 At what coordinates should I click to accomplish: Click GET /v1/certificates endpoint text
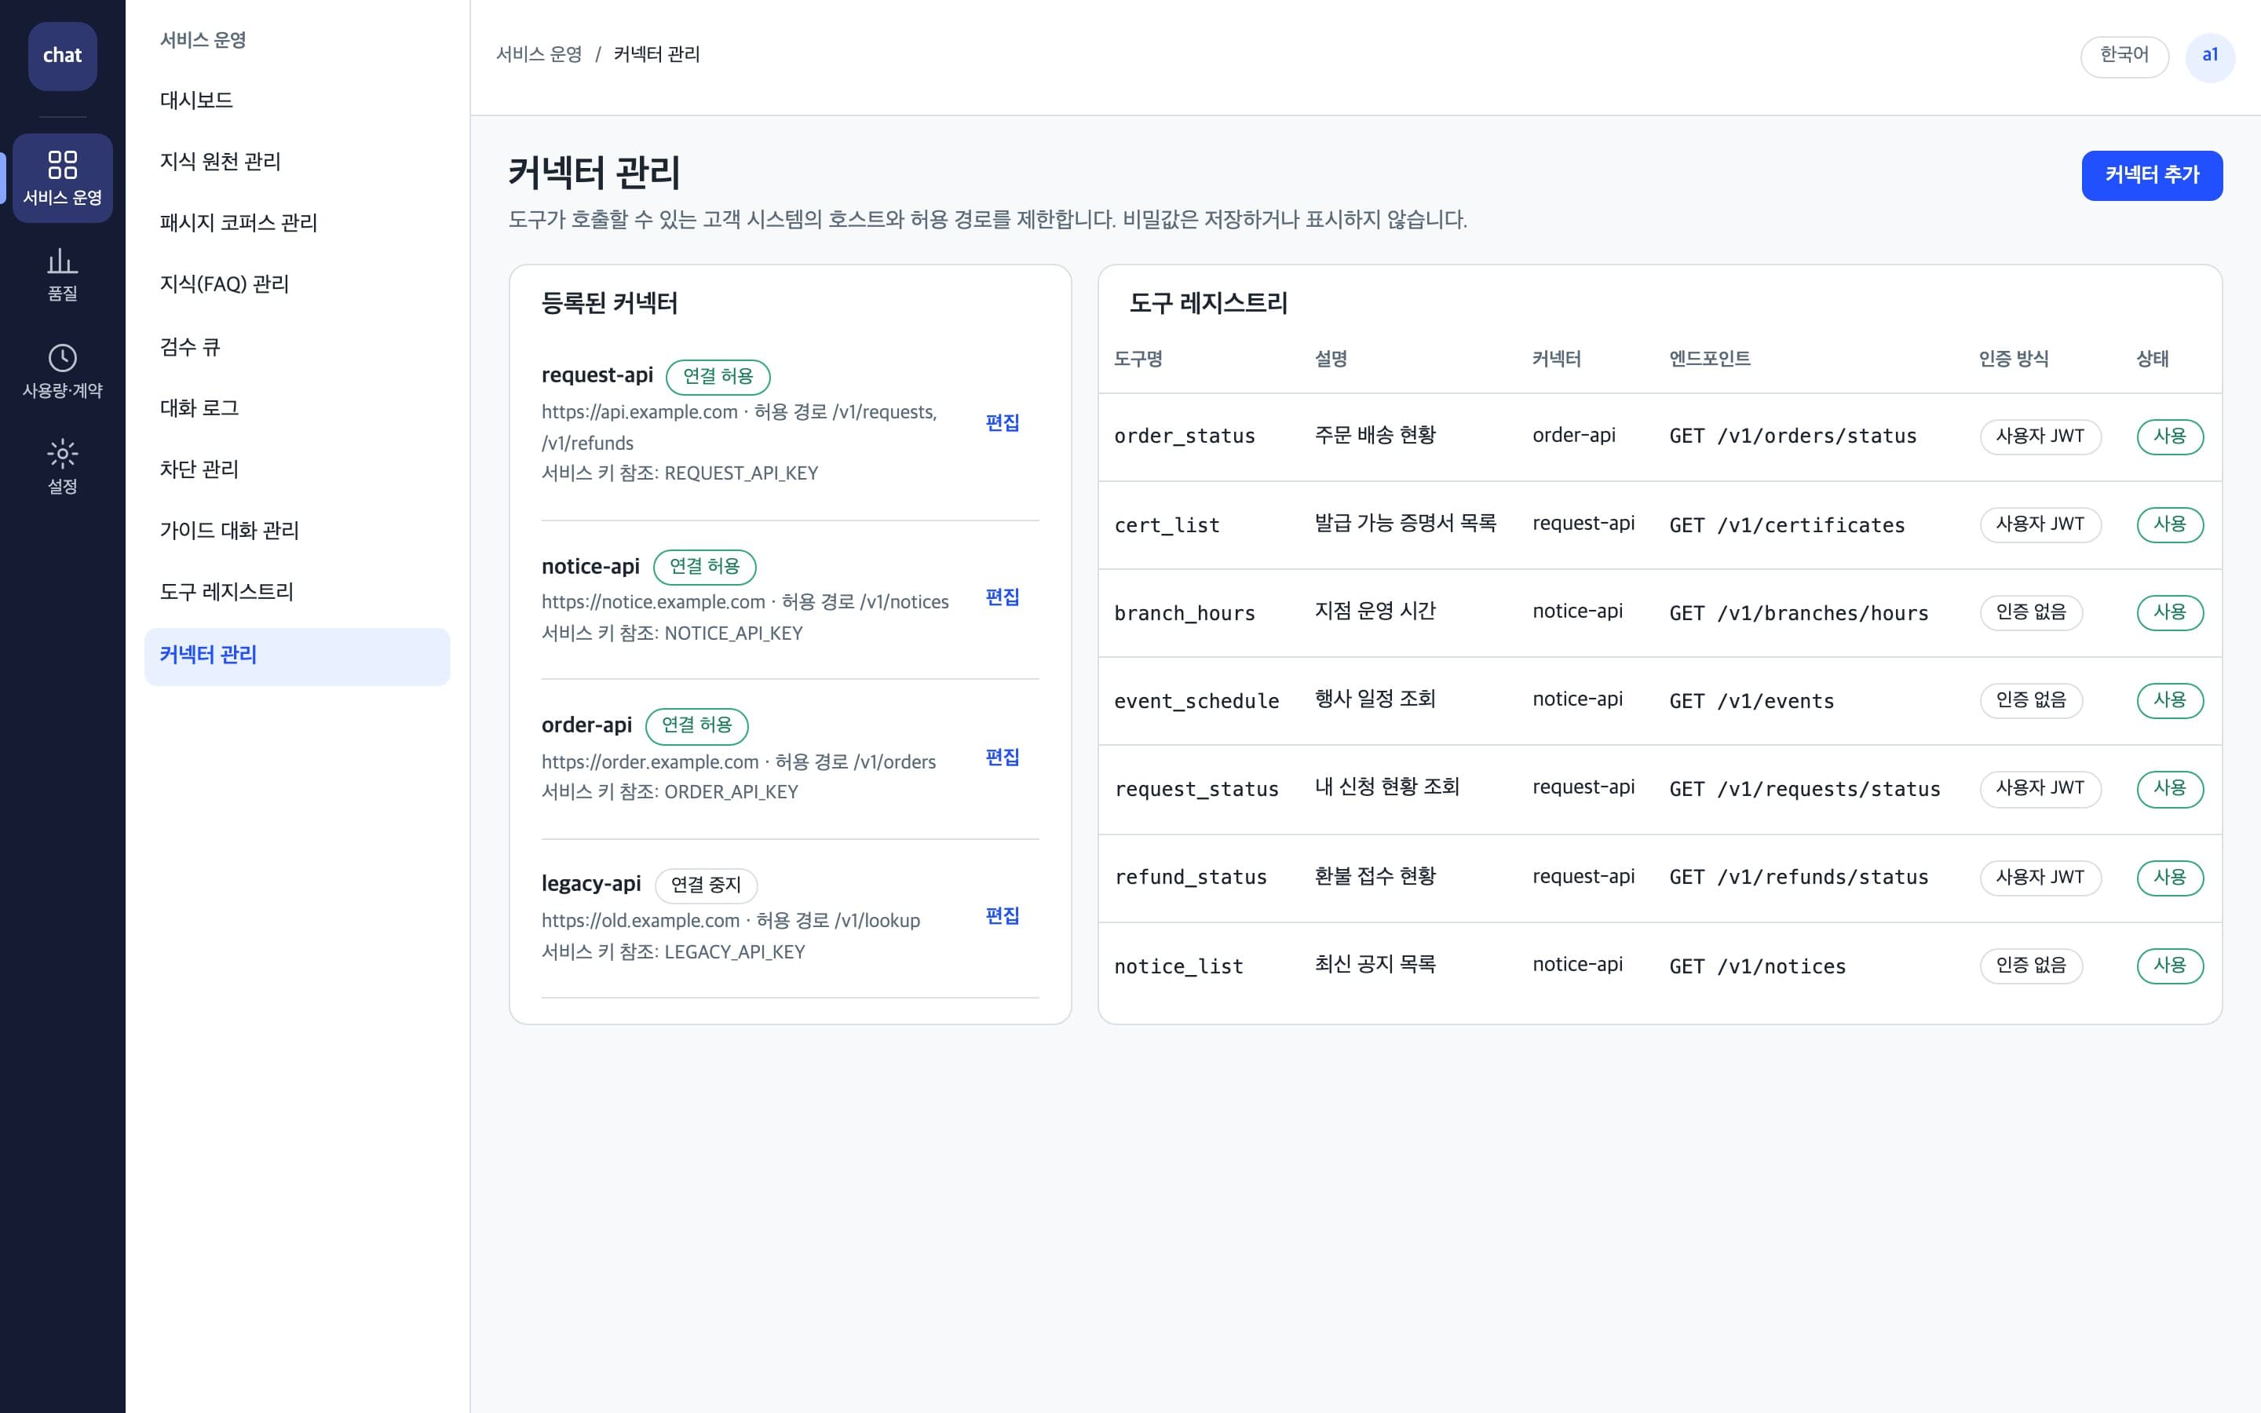[1788, 525]
